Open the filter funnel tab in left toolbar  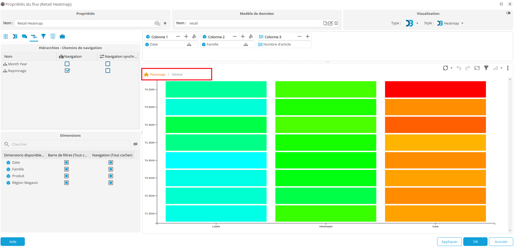pos(43,36)
